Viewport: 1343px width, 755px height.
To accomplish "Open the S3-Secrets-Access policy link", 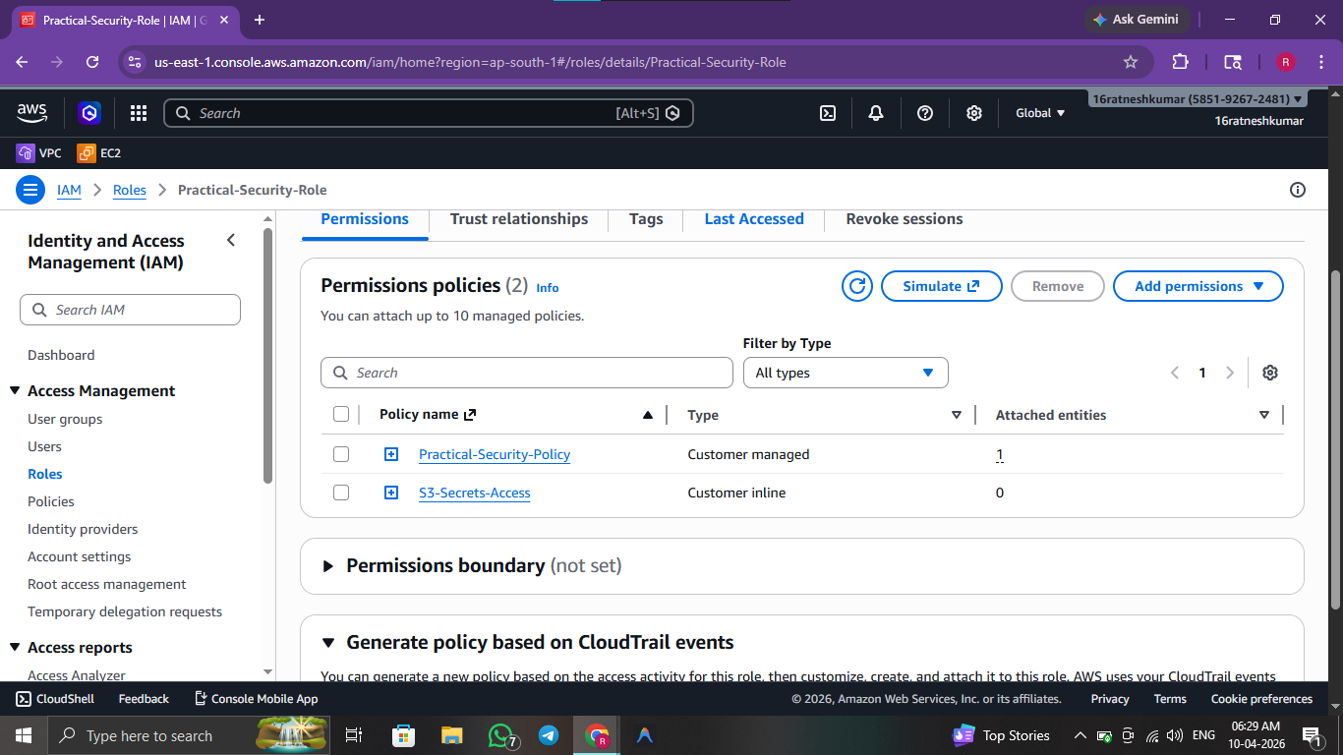I will [x=475, y=493].
